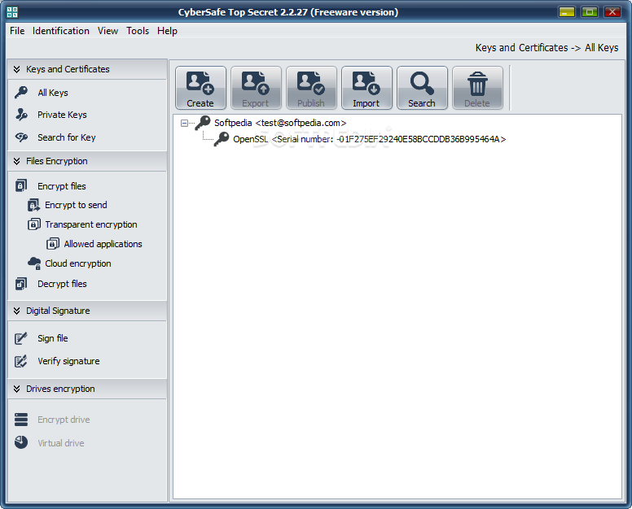
Task: Click the Cloud encryption label
Action: click(x=78, y=264)
